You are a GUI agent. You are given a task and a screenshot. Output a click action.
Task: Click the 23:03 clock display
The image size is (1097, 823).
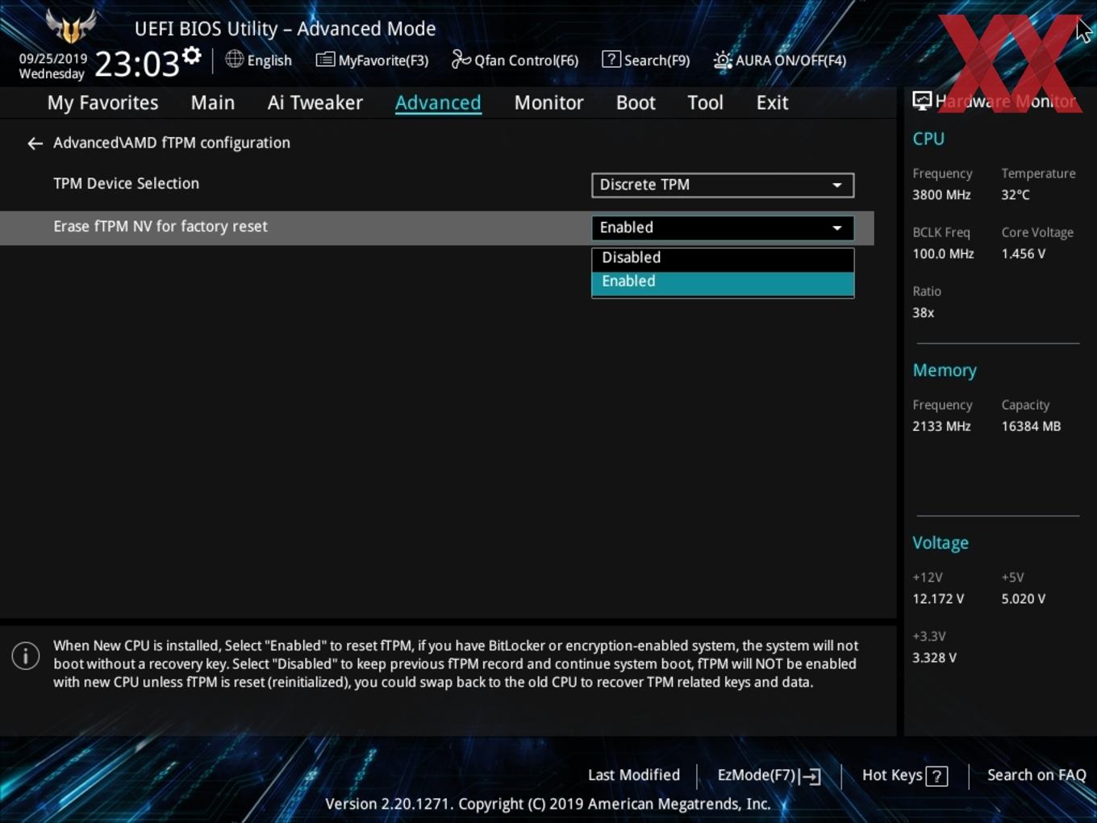tap(137, 63)
